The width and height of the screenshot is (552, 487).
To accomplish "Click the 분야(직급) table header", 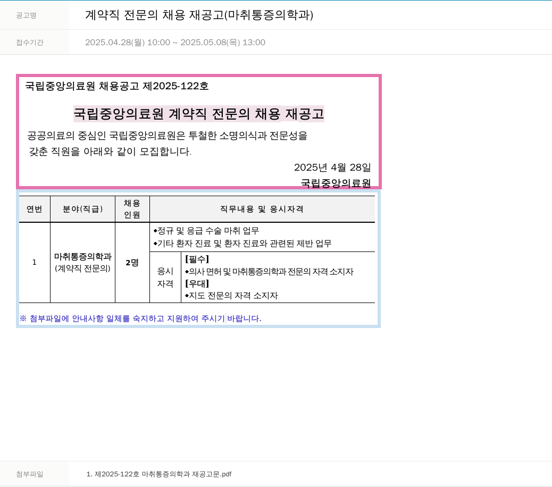I will [83, 209].
